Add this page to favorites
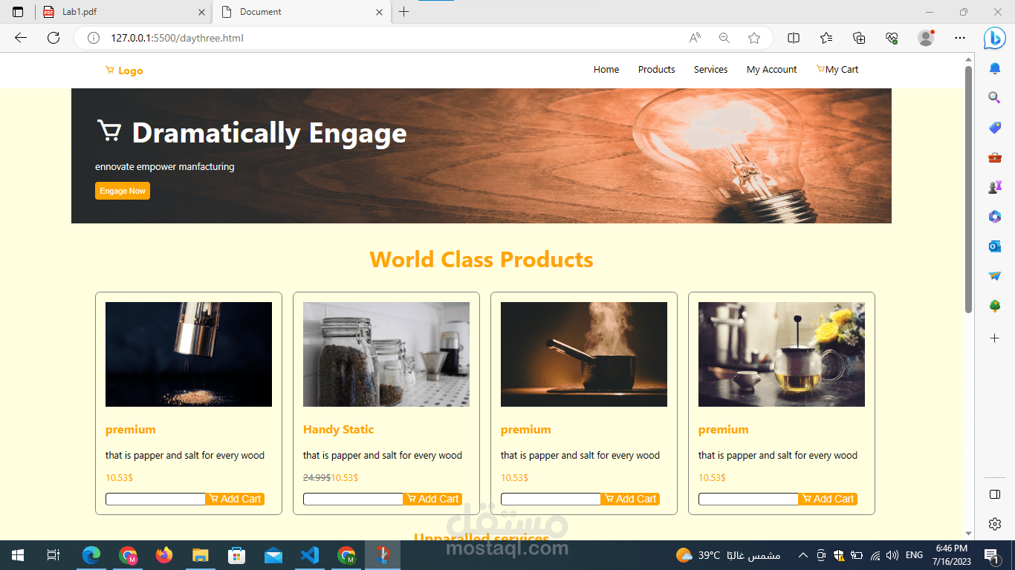The width and height of the screenshot is (1015, 570). pos(754,38)
